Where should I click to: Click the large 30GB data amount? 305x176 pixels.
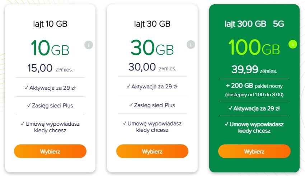(x=152, y=47)
